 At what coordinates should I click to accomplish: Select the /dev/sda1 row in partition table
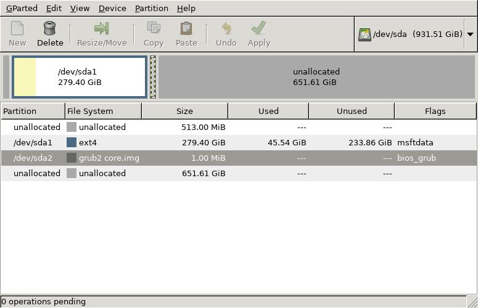click(239, 142)
